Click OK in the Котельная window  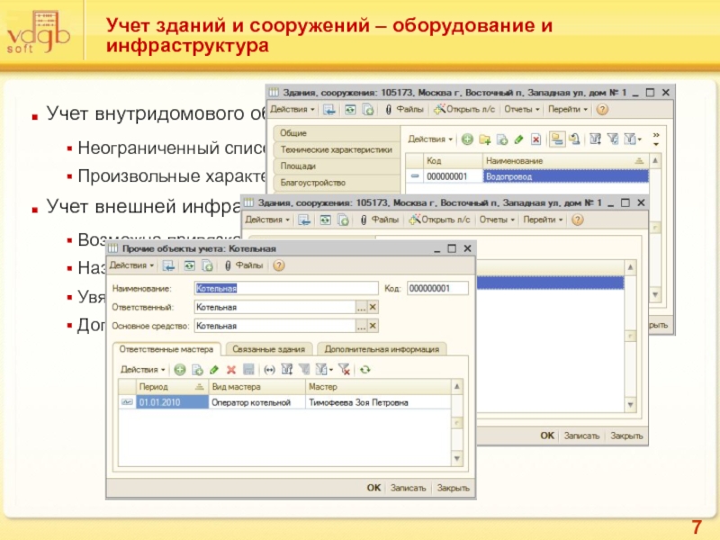(373, 488)
